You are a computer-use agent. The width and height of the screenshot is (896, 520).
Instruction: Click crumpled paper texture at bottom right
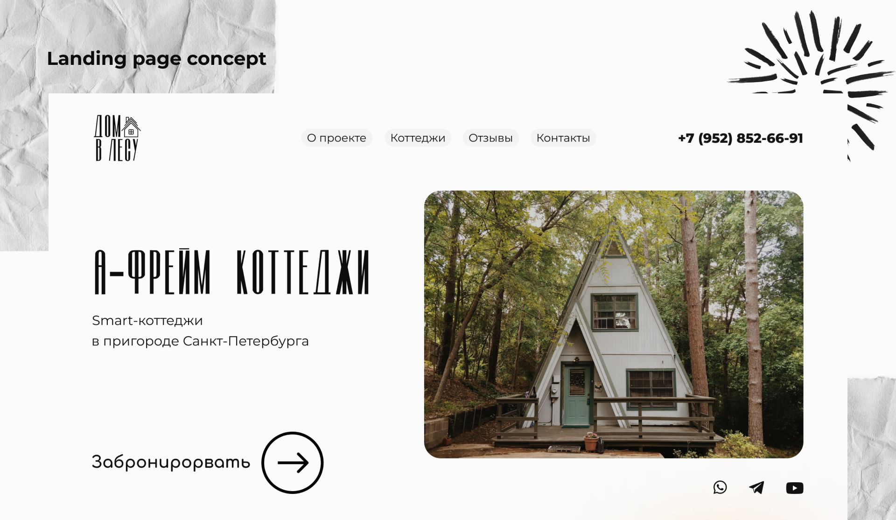click(x=871, y=448)
